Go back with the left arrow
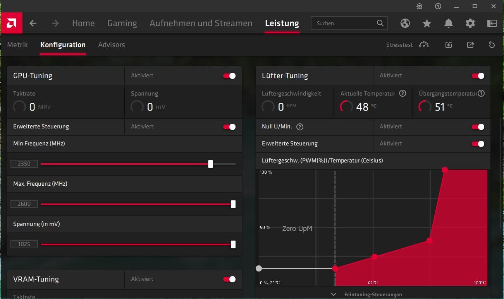 [33, 23]
